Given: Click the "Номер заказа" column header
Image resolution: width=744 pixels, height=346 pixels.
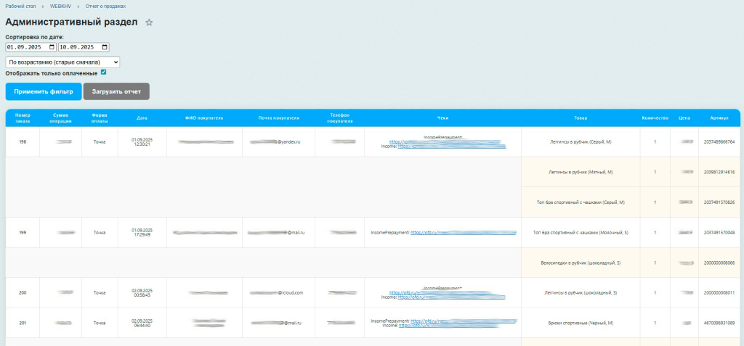Looking at the screenshot, I should click(x=23, y=118).
